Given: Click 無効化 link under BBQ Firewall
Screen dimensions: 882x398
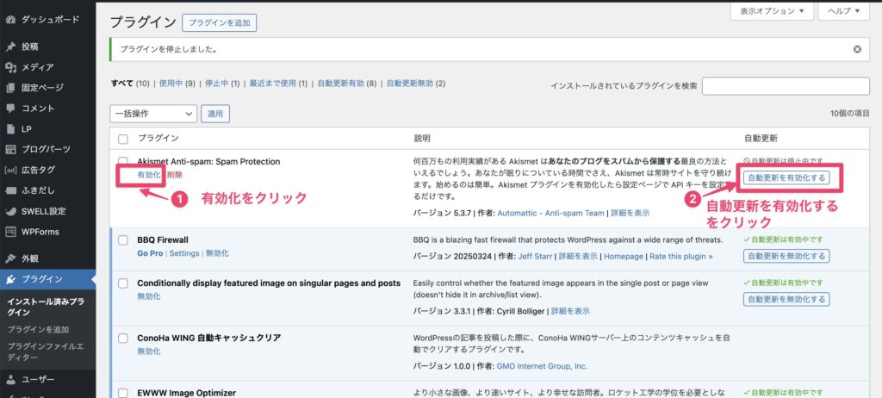Looking at the screenshot, I should [217, 253].
